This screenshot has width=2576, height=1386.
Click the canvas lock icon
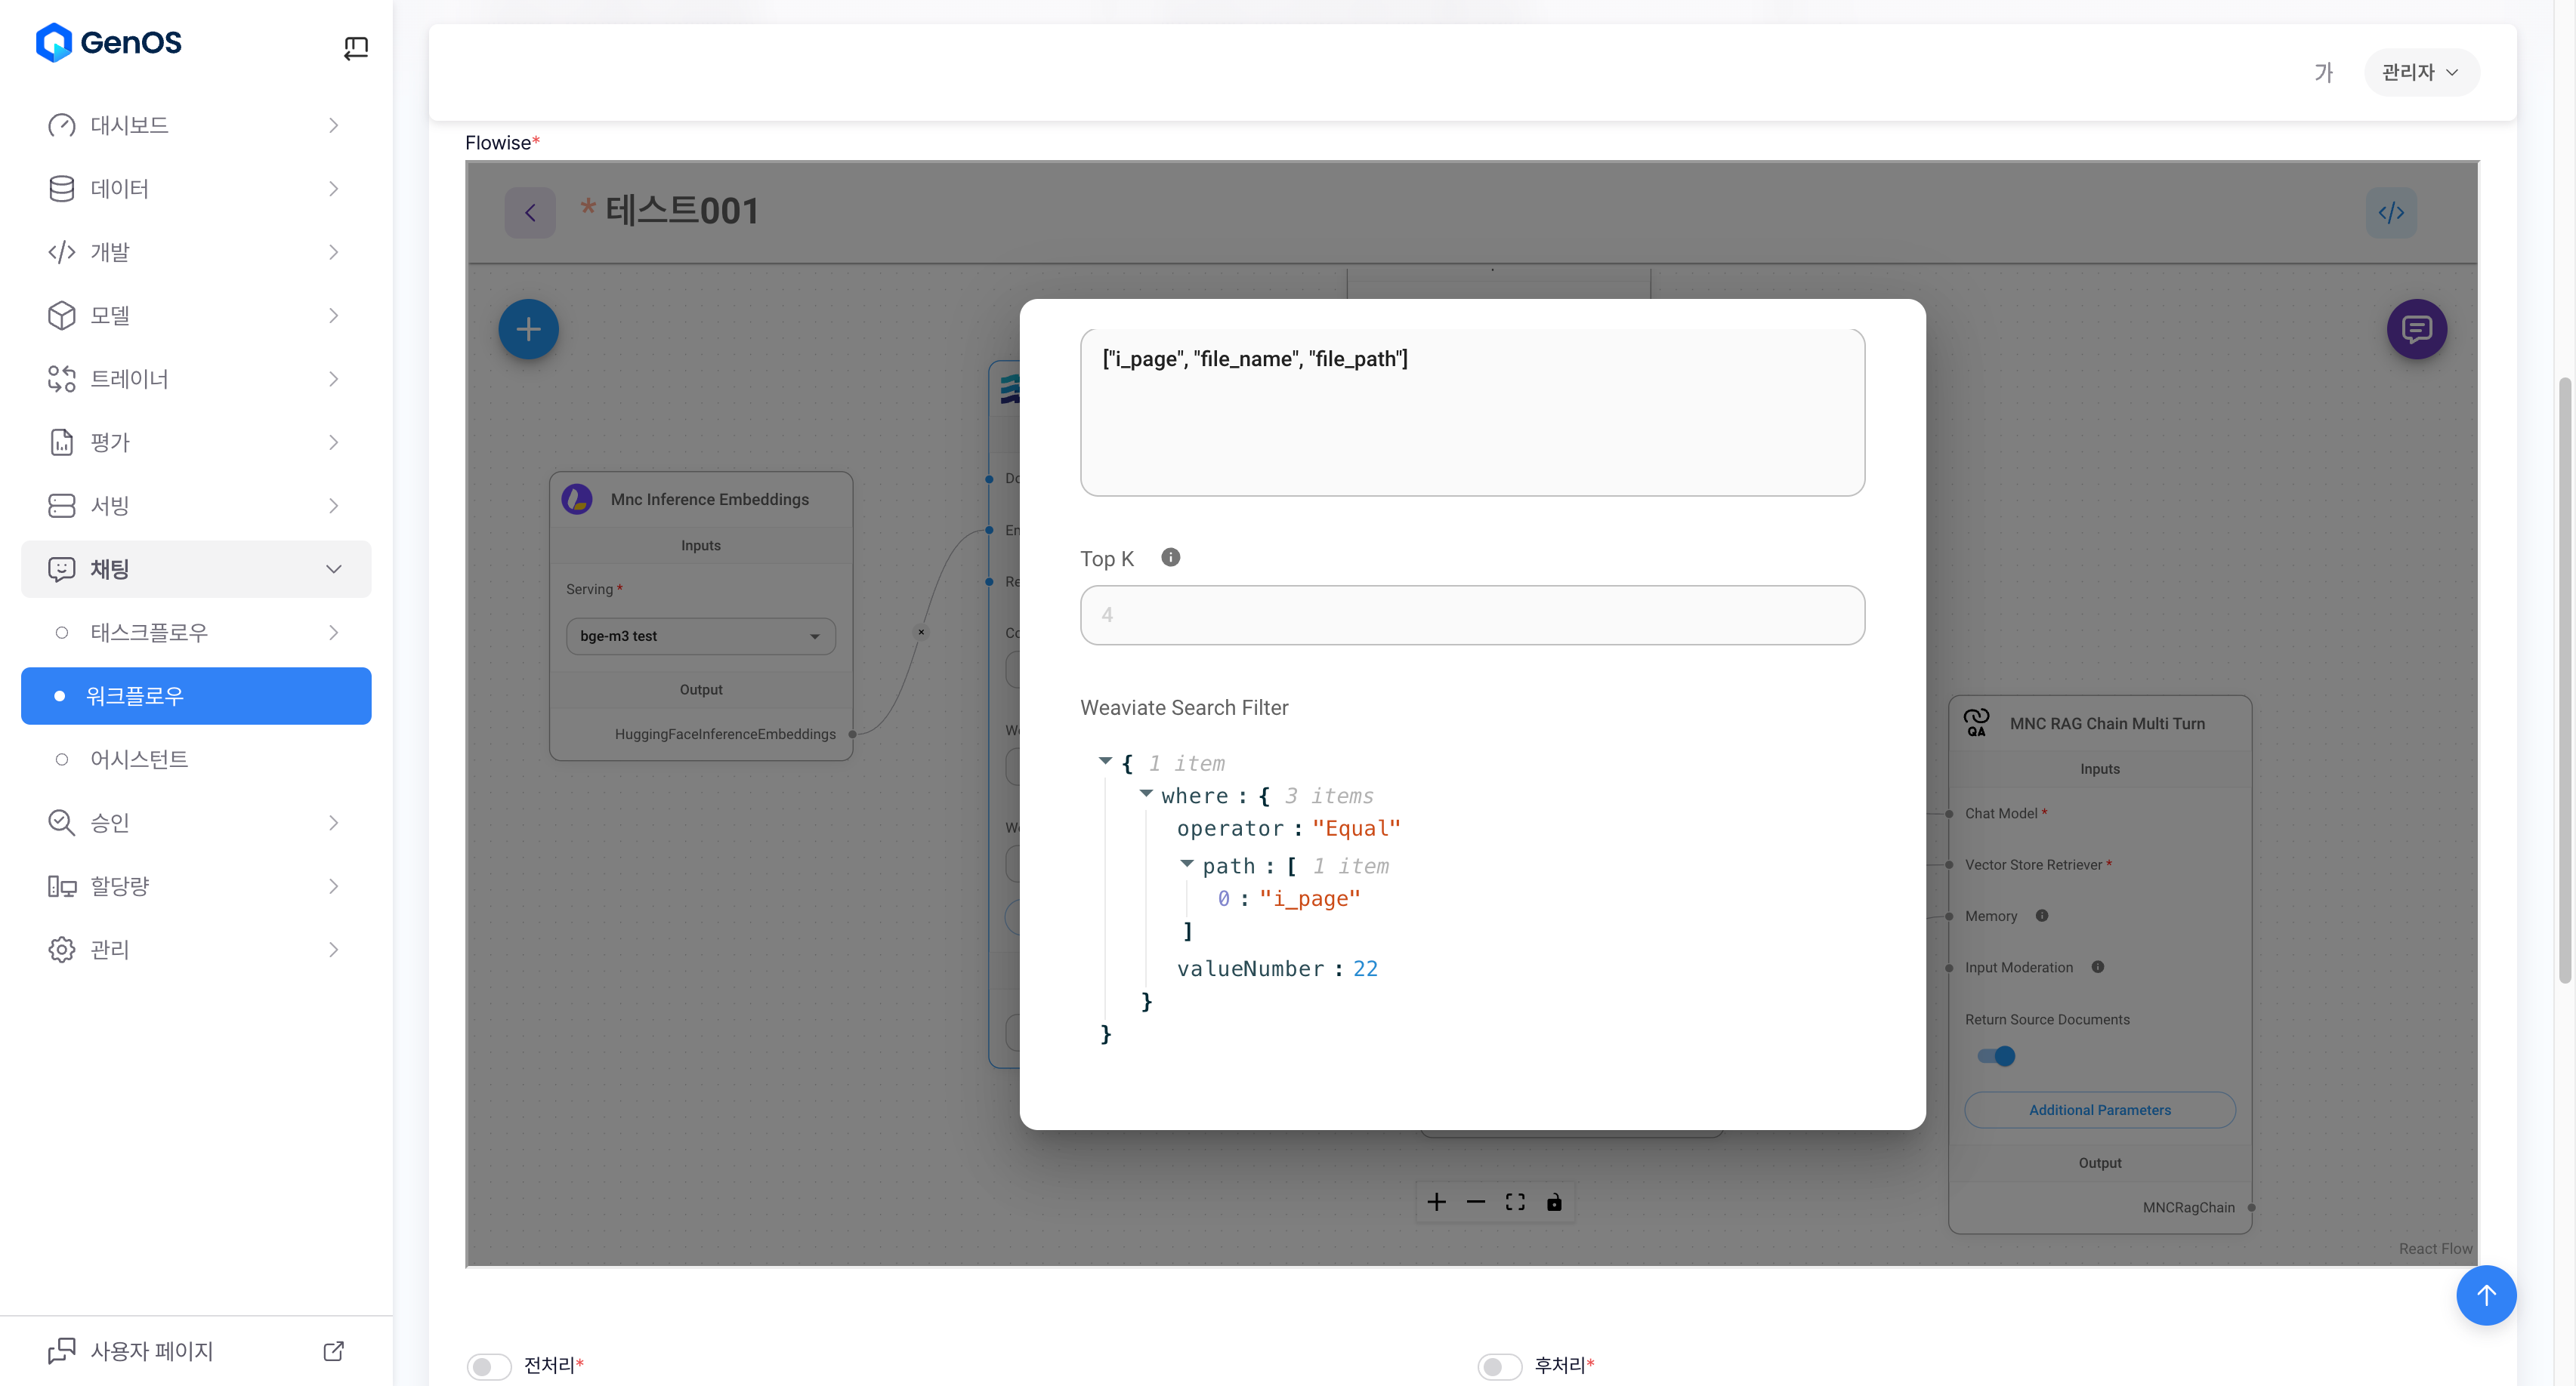tap(1553, 1202)
